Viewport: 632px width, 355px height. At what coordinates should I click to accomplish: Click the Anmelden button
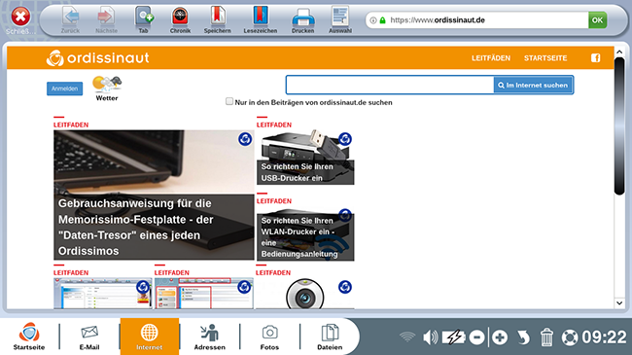click(x=64, y=89)
